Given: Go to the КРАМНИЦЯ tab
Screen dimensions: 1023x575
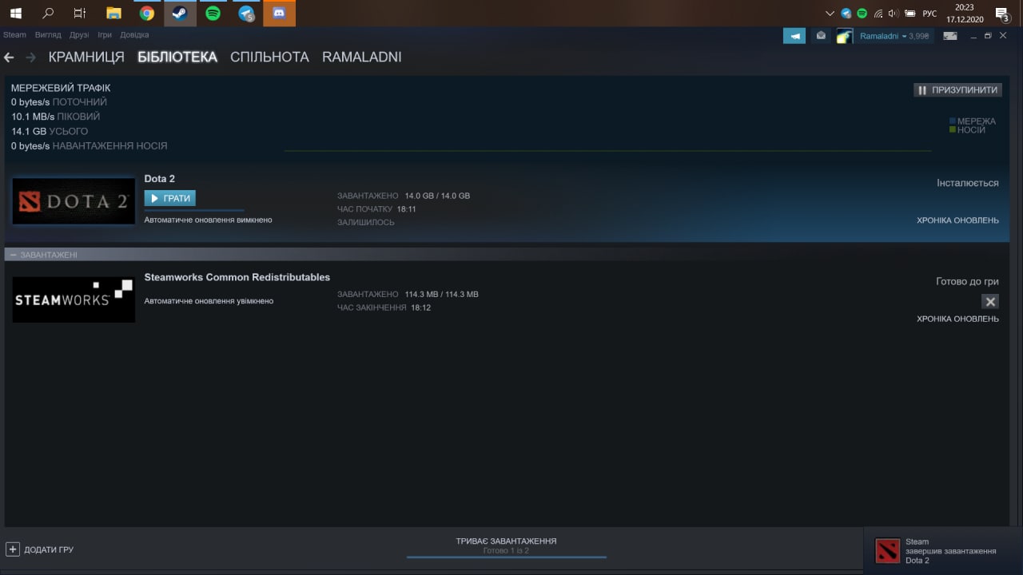Looking at the screenshot, I should tap(86, 57).
